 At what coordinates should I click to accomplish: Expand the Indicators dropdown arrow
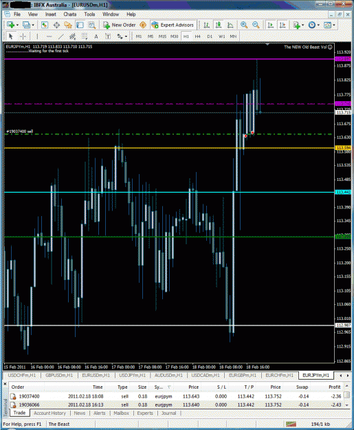point(302,25)
